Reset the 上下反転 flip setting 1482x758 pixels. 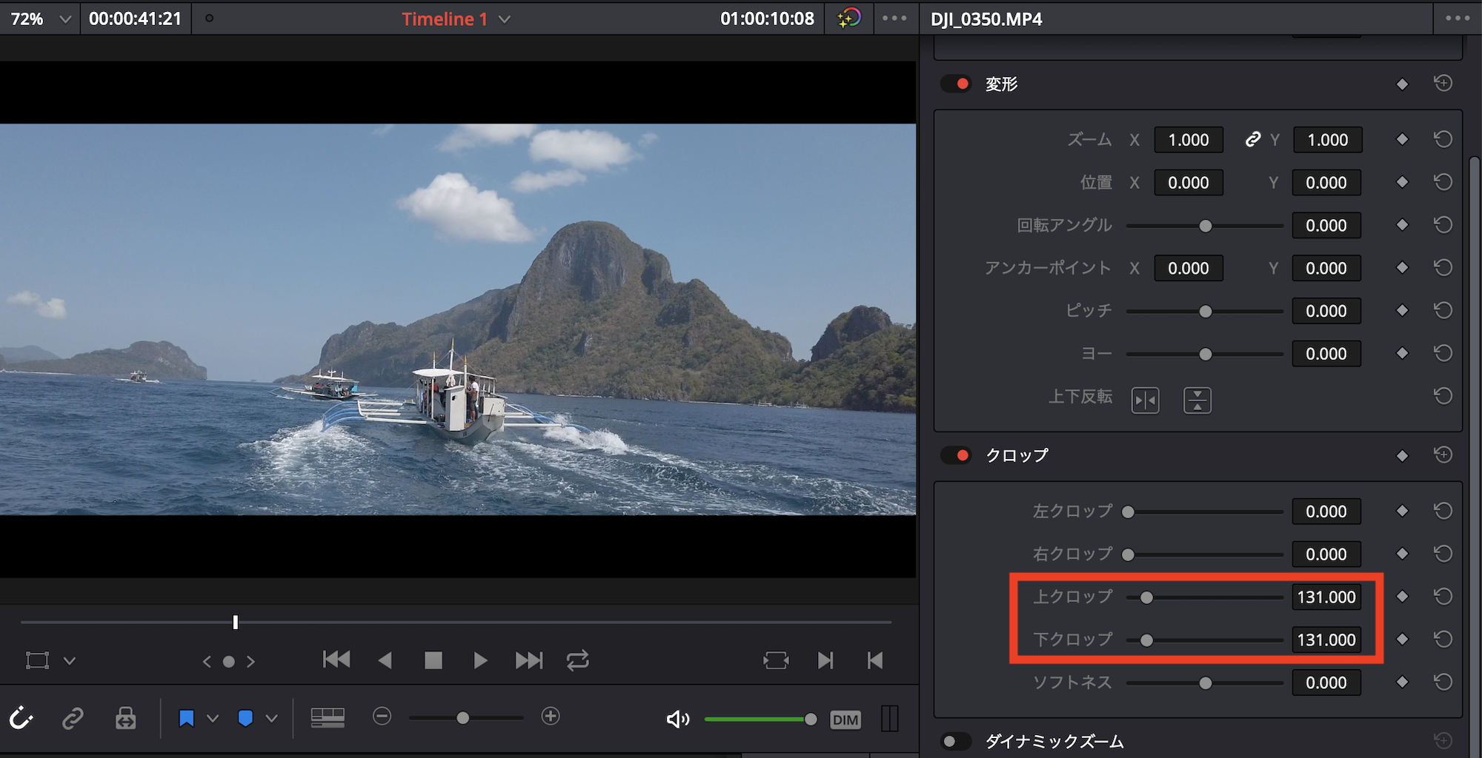pos(1443,396)
